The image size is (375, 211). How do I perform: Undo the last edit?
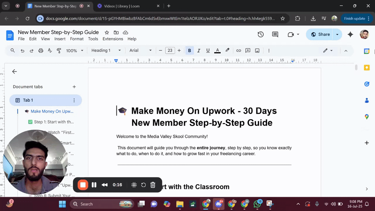coord(22,51)
